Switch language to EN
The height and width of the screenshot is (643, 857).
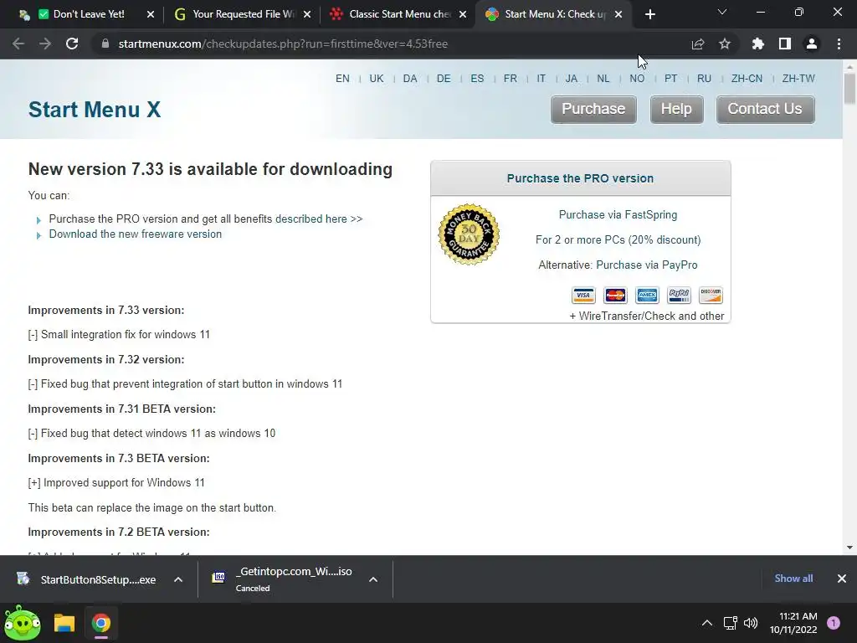[342, 78]
